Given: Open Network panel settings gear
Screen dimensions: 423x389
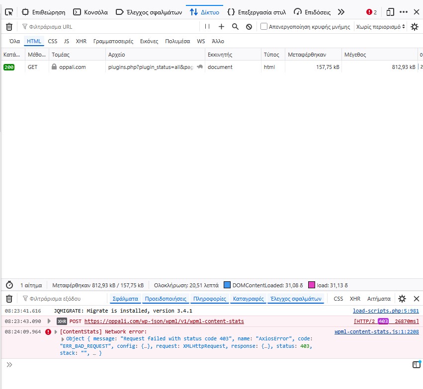Looking at the screenshot, I should (x=415, y=27).
